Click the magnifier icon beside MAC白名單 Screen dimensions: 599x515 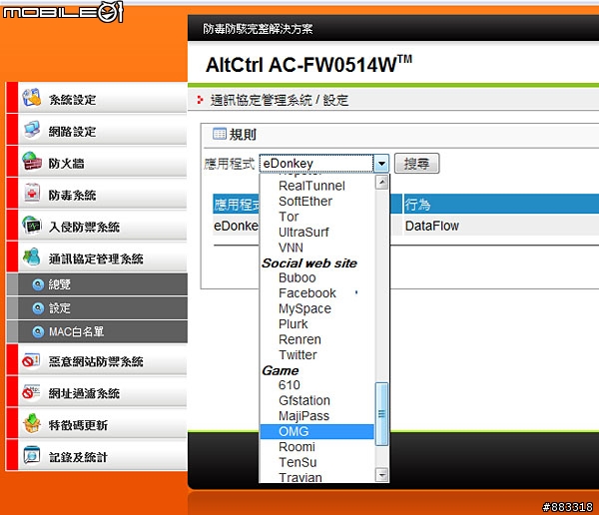pos(38,332)
